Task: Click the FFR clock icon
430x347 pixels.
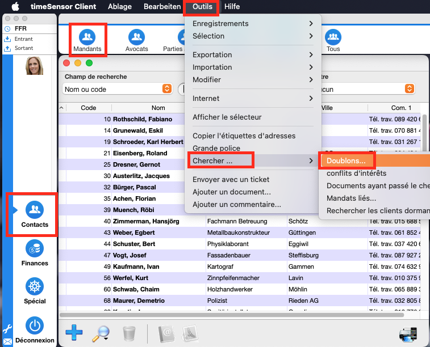Action: 7,29
